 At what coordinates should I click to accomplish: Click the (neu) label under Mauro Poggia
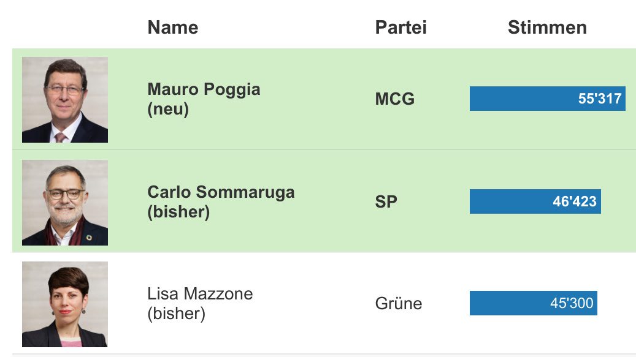pyautogui.click(x=168, y=110)
